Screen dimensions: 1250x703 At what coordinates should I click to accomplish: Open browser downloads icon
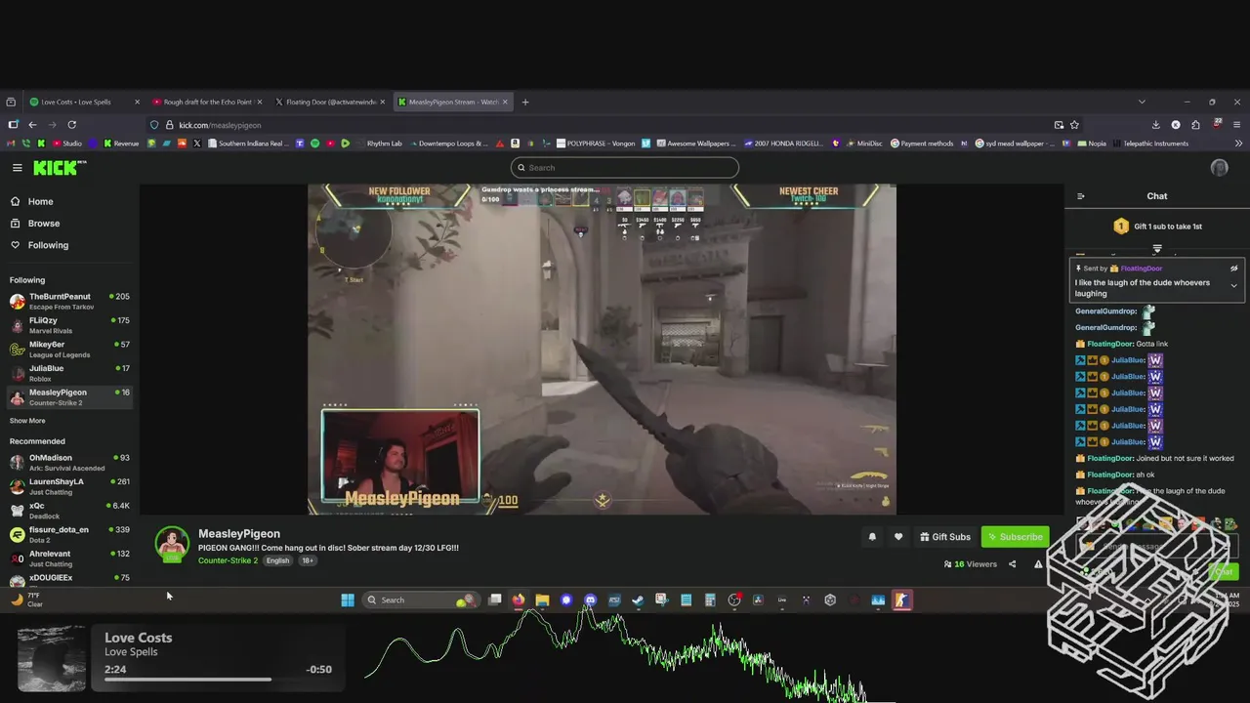(1155, 125)
